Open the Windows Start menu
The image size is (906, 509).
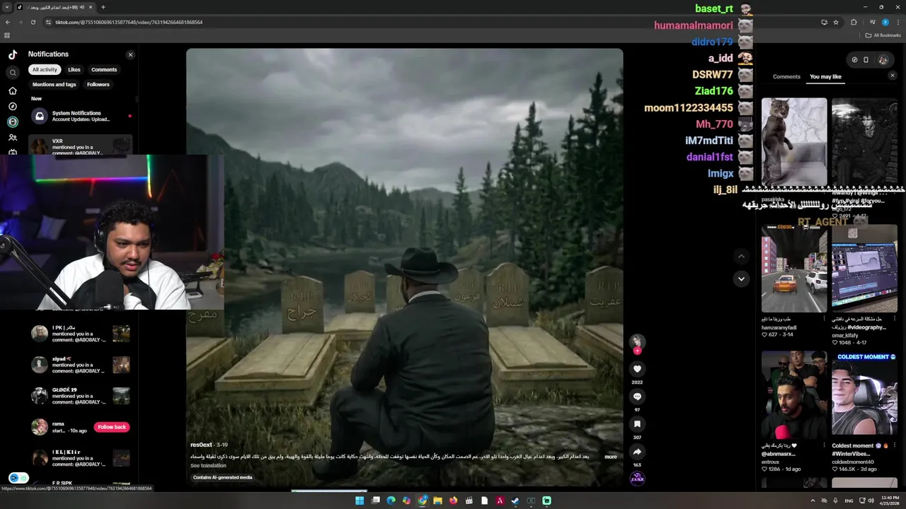click(360, 501)
